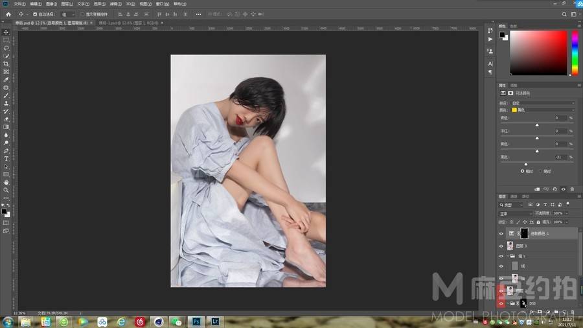Open the Properties panel flyout menu
The image size is (583, 328).
click(579, 85)
